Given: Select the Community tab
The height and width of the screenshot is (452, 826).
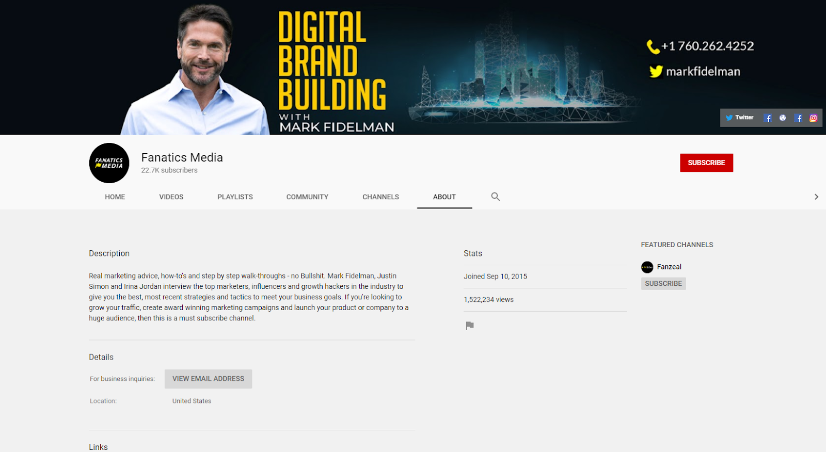Looking at the screenshot, I should 307,197.
